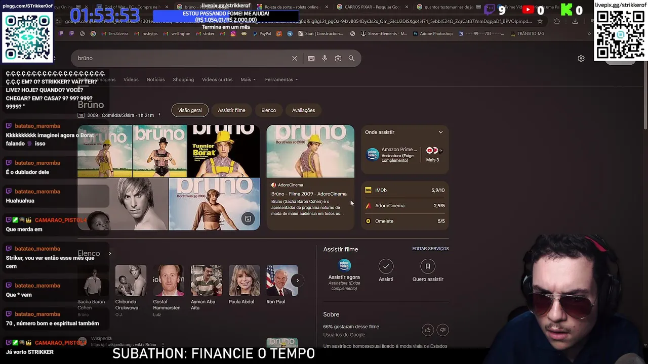
Task: Open the image gallery icon on Brüno photos
Action: coord(248,219)
